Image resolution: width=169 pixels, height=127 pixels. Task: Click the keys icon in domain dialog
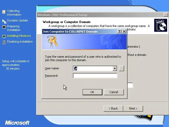52,42
